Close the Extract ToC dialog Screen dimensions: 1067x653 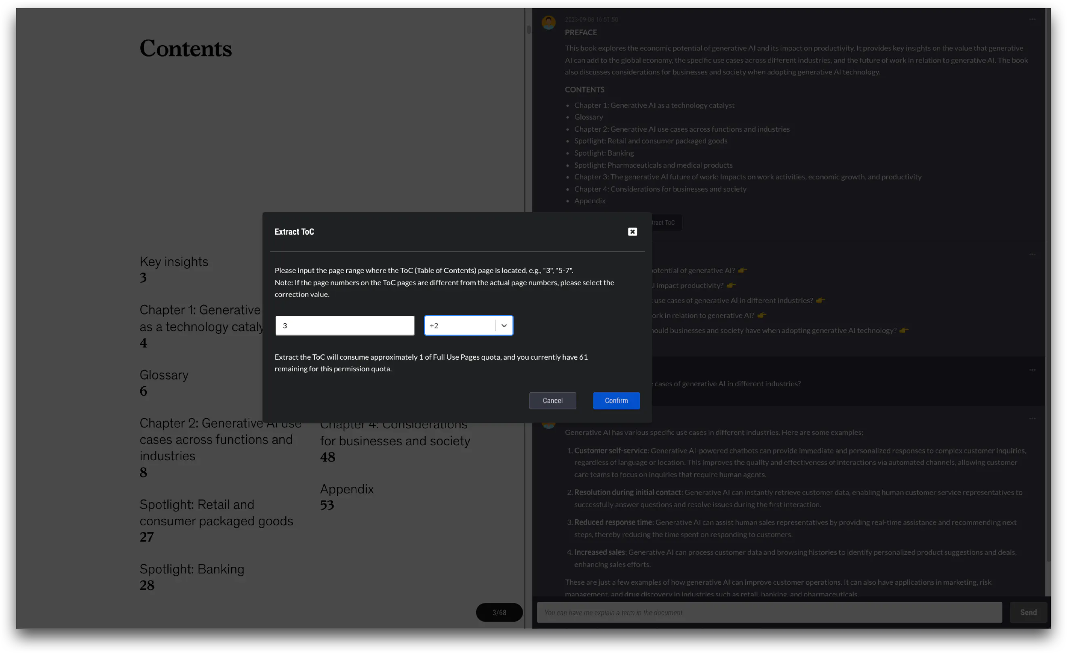pyautogui.click(x=632, y=232)
